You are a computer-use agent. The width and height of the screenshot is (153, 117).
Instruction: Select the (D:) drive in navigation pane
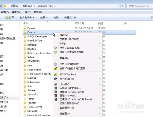[4, 102]
